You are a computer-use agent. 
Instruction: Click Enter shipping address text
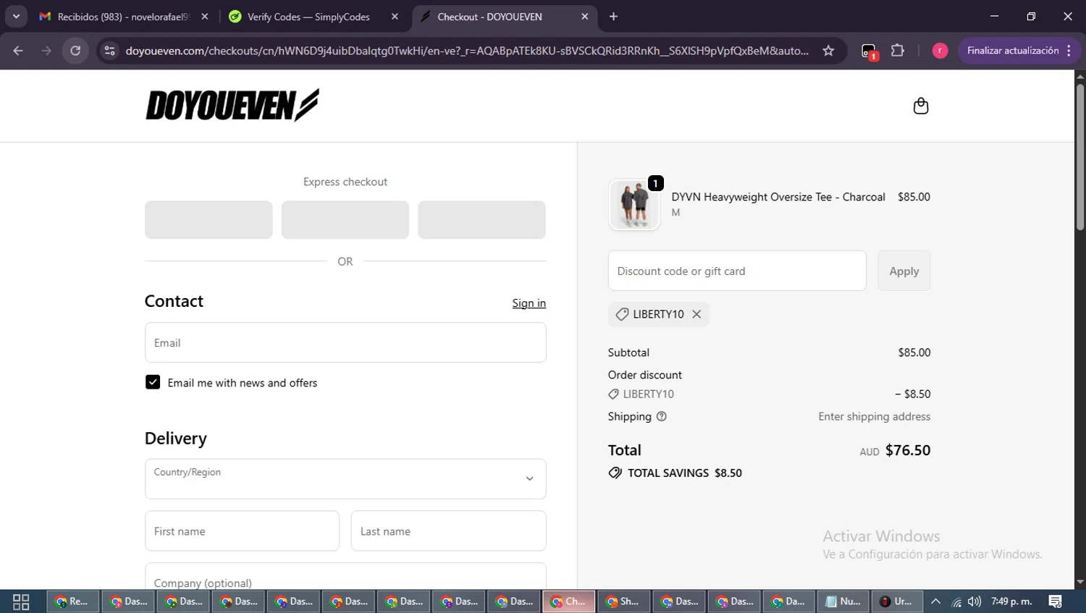(875, 416)
